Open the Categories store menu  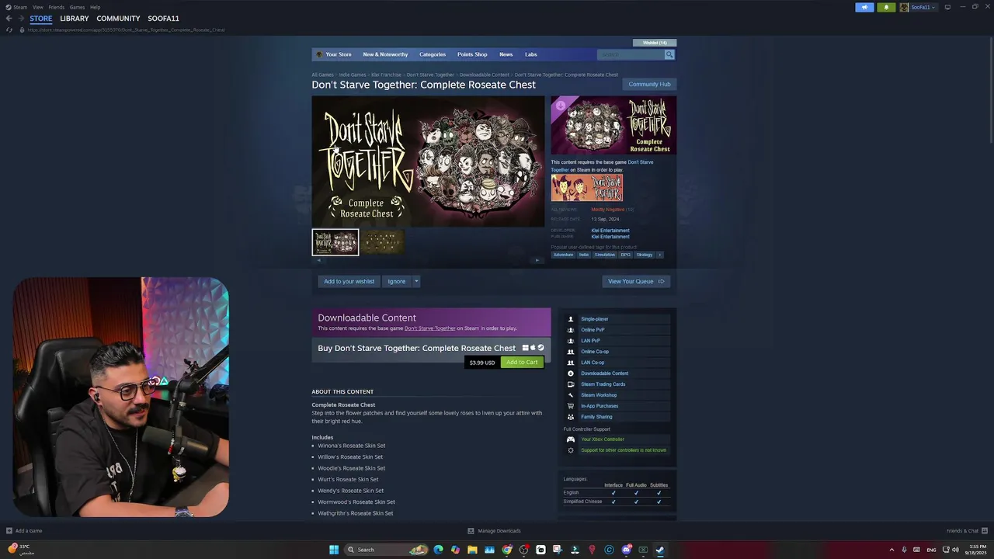point(433,54)
